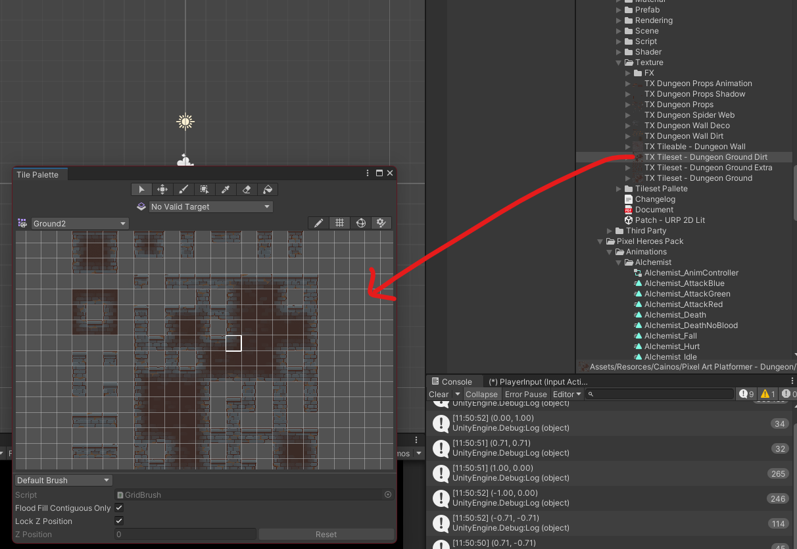Toggle console error filter showing 0
Viewport: 797px width, 549px height.
(788, 394)
